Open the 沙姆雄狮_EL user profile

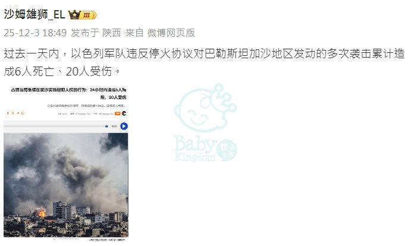34,15
